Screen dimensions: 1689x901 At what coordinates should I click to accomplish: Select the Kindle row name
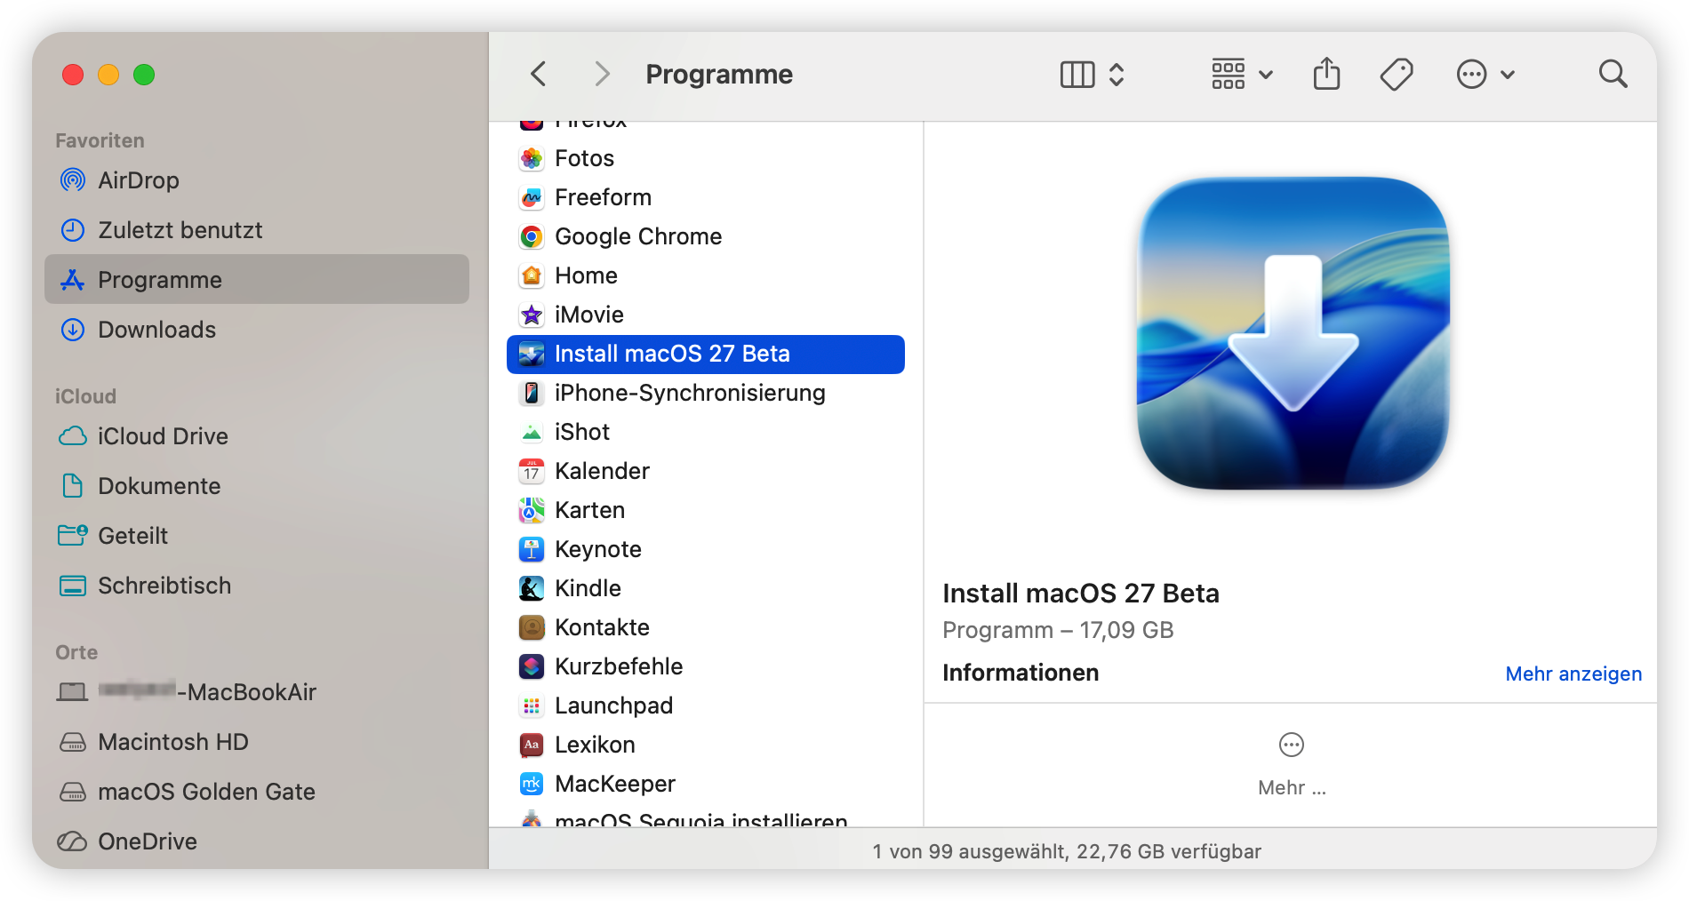pos(588,588)
